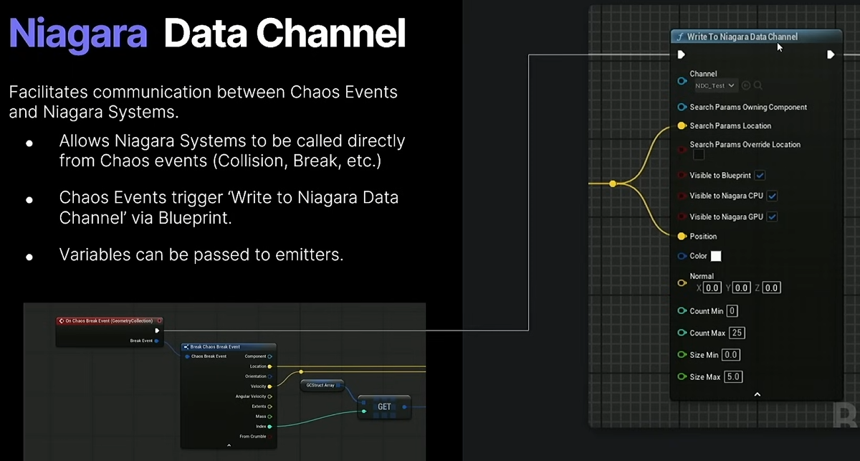Click the 'Variables can be passed to emitters.' bullet
Image resolution: width=860 pixels, height=461 pixels.
pyautogui.click(x=201, y=255)
